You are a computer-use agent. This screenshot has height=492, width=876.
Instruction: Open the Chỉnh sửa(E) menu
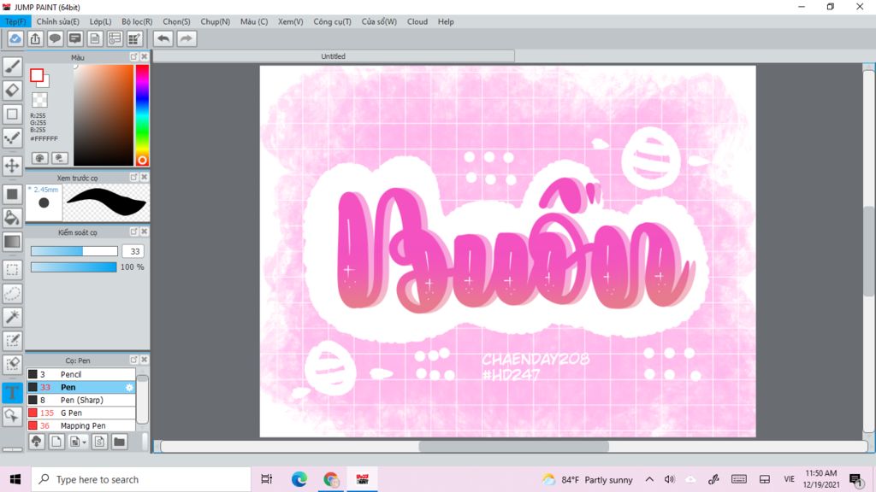(x=58, y=21)
